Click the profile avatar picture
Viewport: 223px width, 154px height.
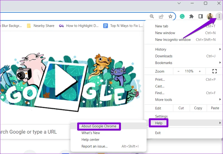210,16
